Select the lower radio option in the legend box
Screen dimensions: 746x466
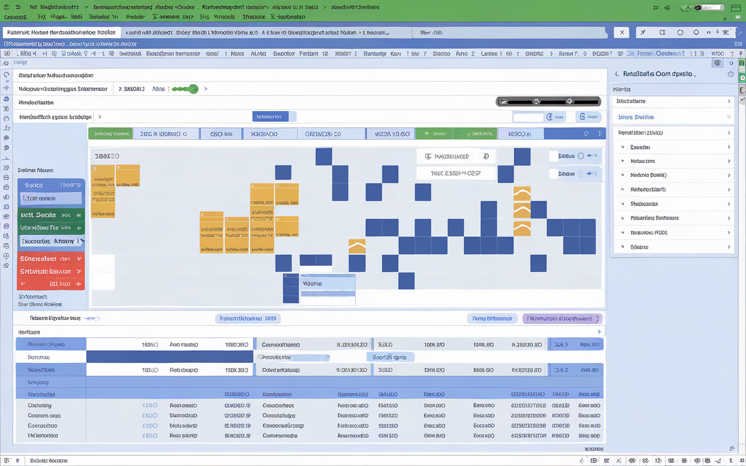[580, 173]
